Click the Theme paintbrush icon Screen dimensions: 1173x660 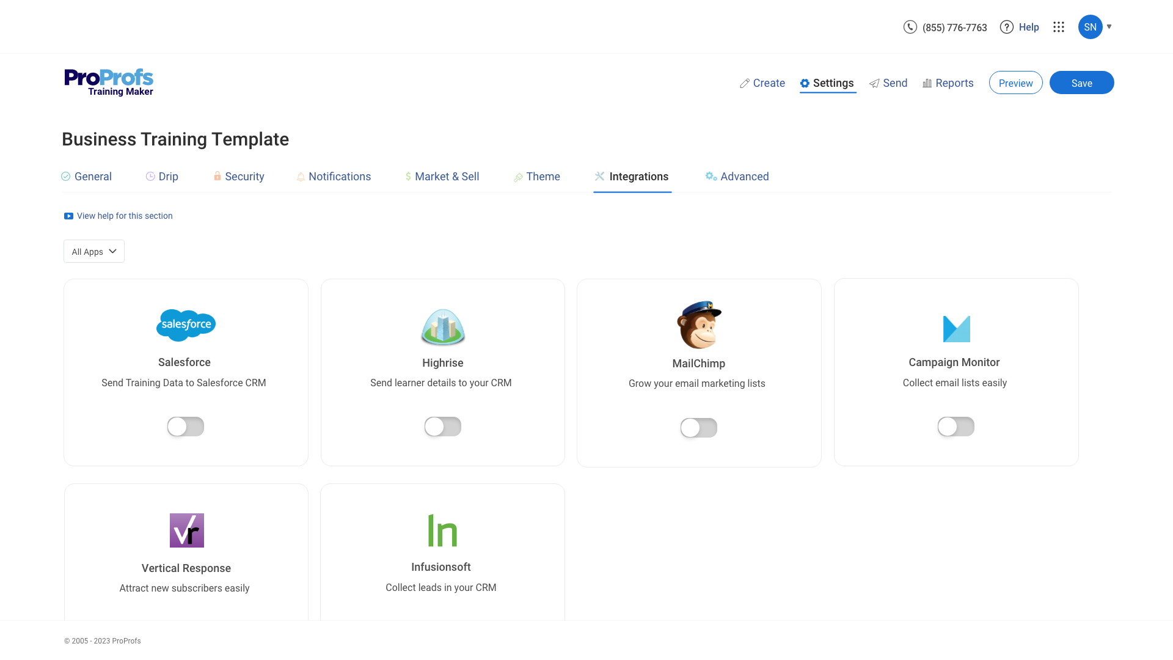[x=518, y=177]
